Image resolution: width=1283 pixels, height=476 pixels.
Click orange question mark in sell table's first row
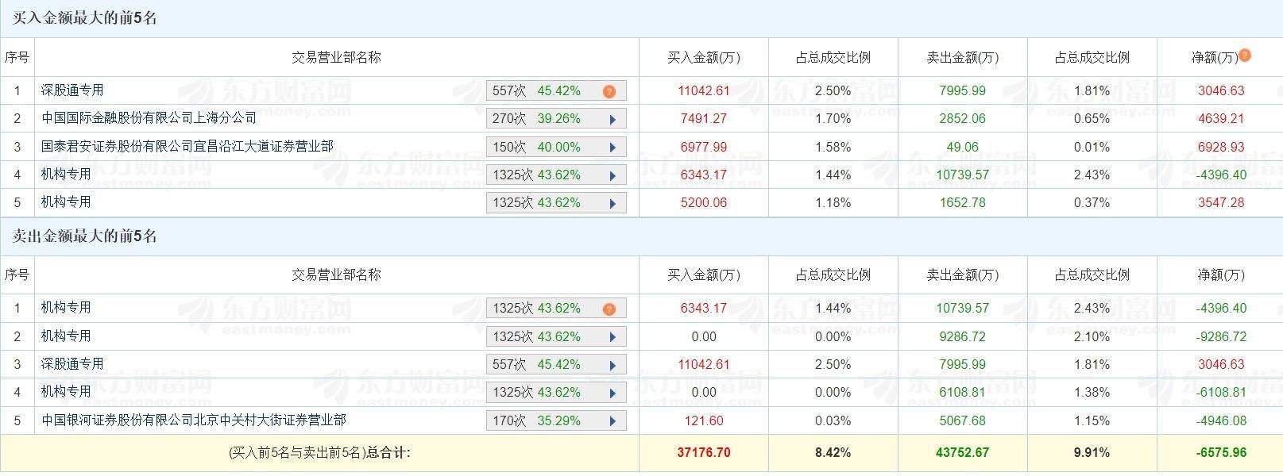(x=609, y=309)
